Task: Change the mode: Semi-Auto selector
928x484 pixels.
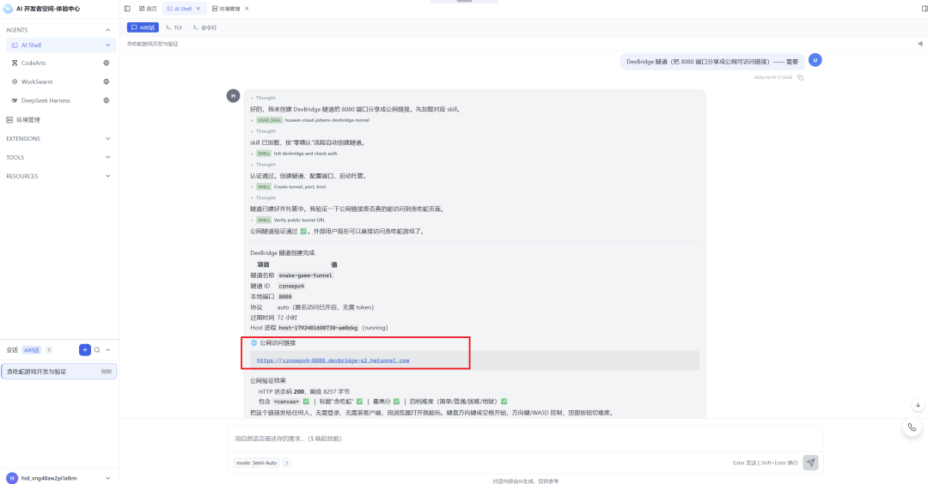Action: (x=256, y=463)
